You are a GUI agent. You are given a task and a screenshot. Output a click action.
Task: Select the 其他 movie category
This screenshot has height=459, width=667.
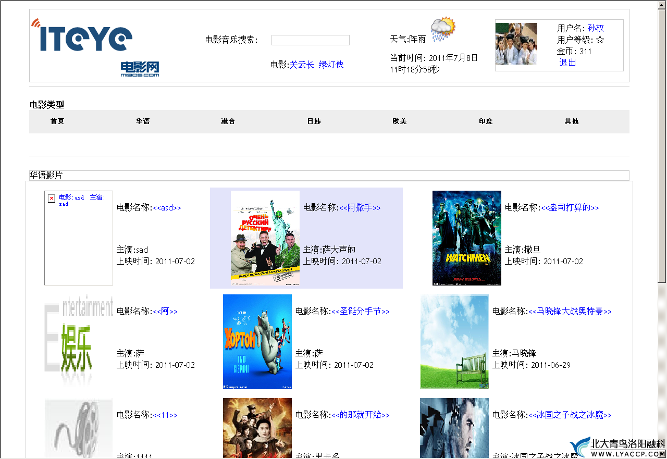tap(572, 121)
